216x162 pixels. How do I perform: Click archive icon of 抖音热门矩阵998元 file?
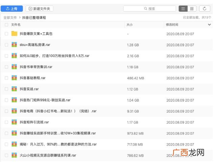click(14, 100)
